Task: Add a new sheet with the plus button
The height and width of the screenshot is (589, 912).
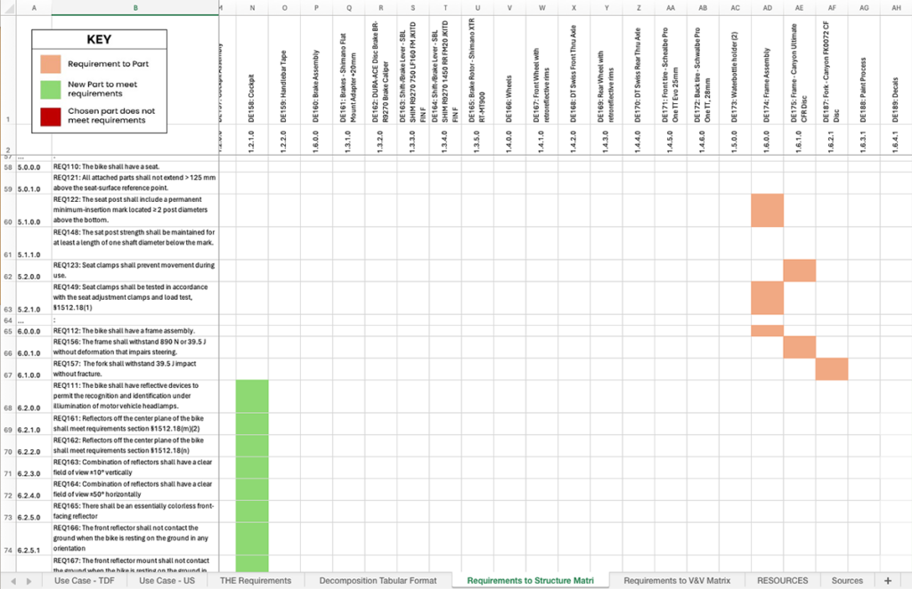Action: pyautogui.click(x=887, y=580)
